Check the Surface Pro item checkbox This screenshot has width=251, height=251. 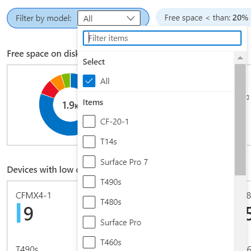[89, 222]
